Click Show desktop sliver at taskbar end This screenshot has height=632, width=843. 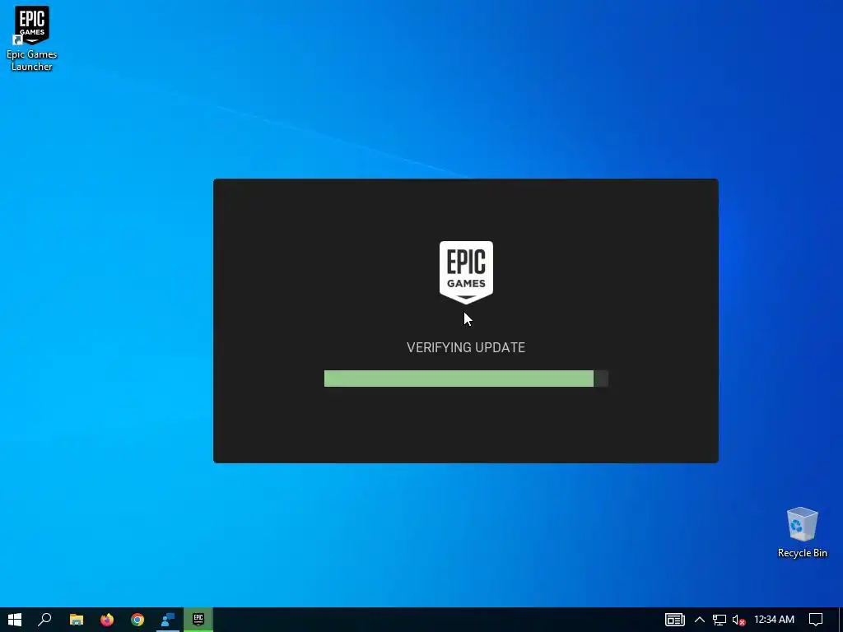(841, 620)
